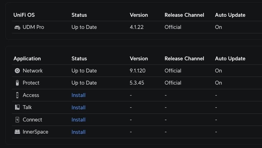Click Version header in Application table

click(139, 59)
